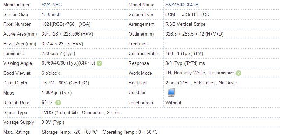Screen dimensions: 284x135
Task: Click the Work Mode help question mark icon
Action: 239,73
